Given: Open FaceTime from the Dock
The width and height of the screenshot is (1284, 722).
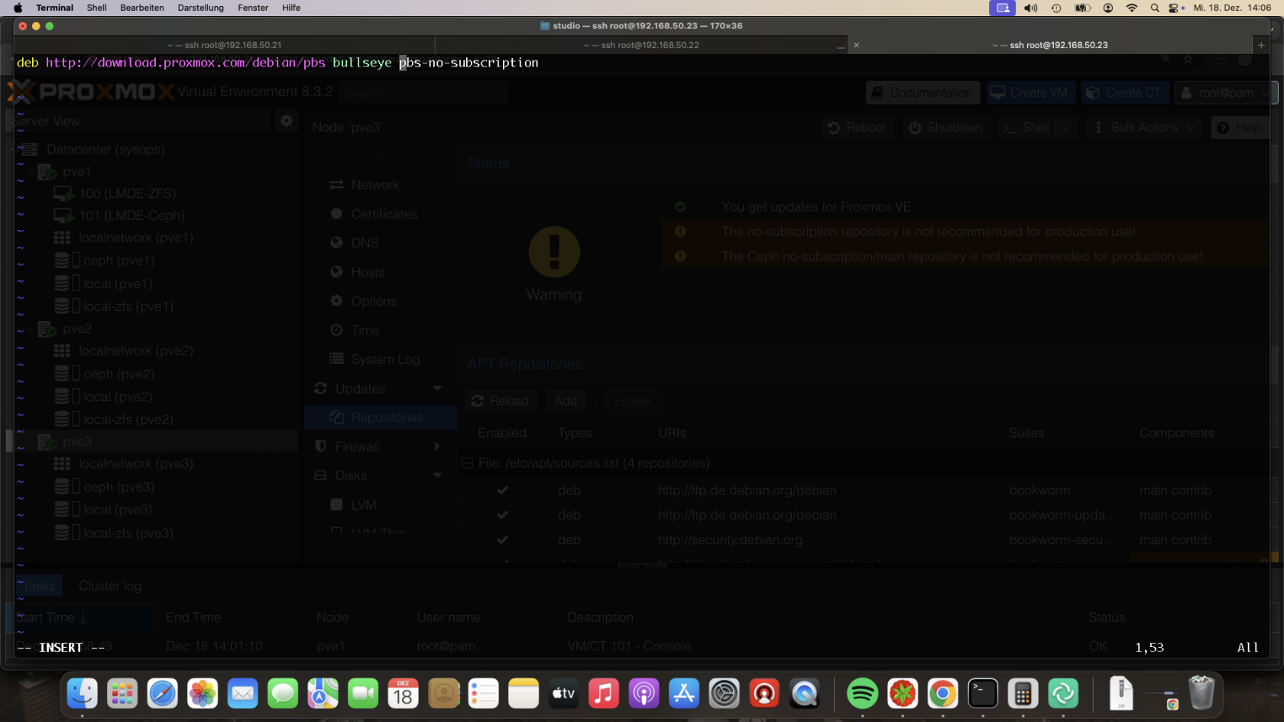Looking at the screenshot, I should coord(363,694).
